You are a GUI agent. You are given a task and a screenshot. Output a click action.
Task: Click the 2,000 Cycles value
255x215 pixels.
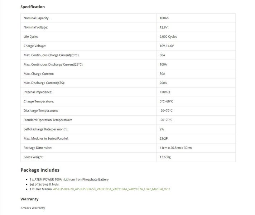(168, 37)
